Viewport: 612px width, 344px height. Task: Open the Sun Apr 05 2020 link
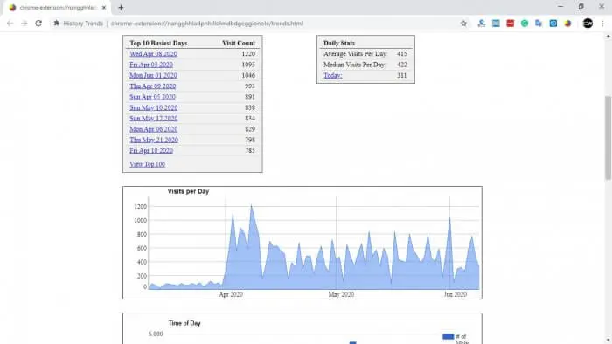point(153,97)
